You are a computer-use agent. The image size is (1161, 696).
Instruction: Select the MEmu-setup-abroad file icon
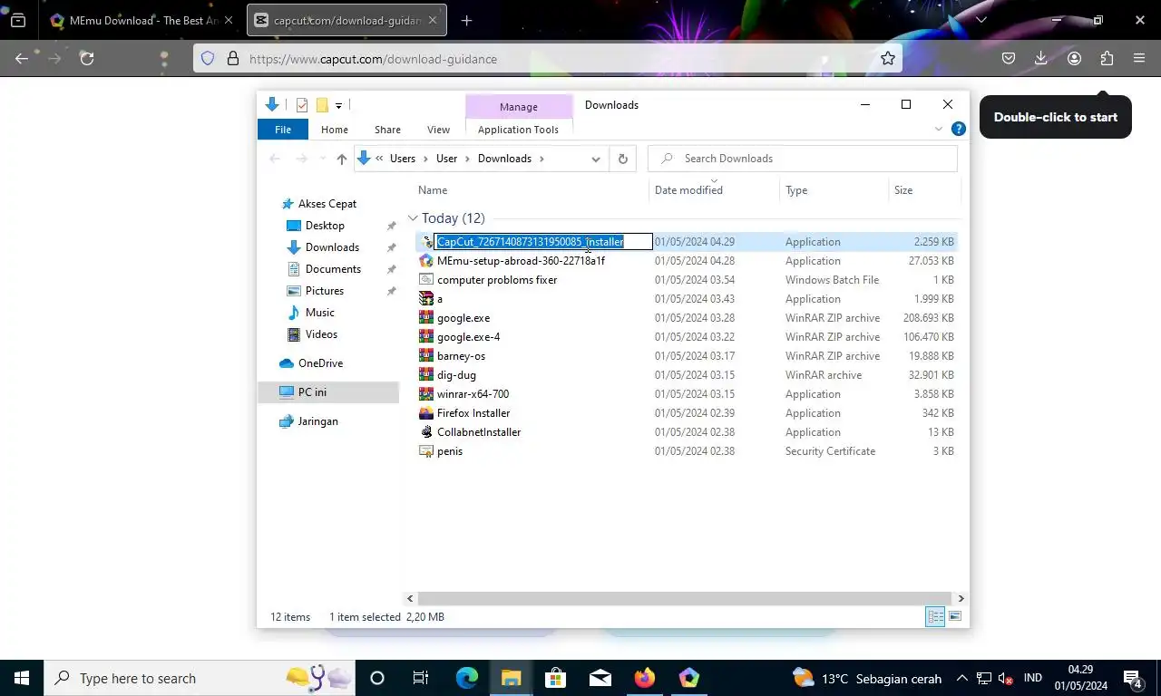click(426, 261)
